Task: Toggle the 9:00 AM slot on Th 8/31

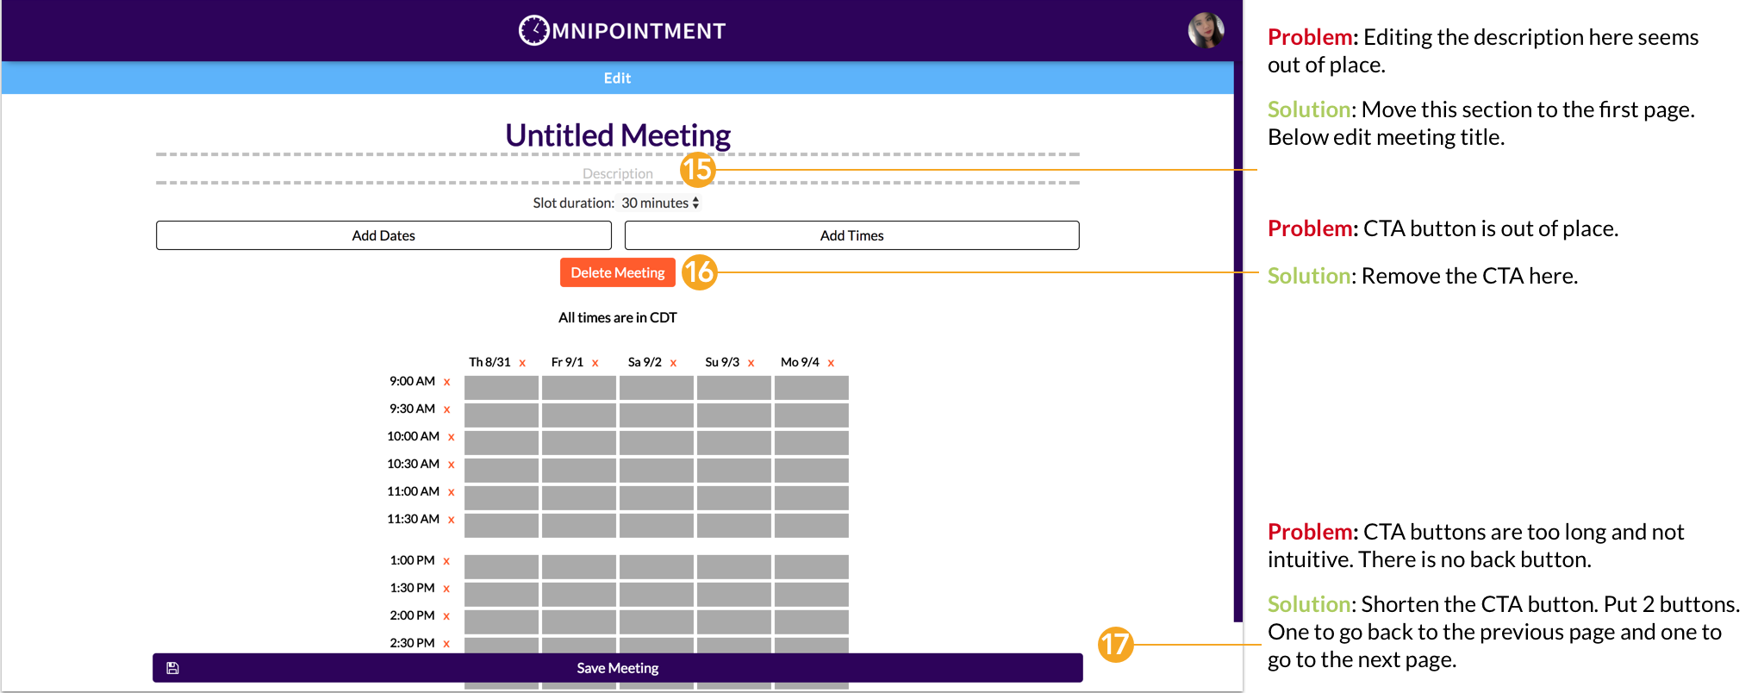Action: [x=502, y=388]
